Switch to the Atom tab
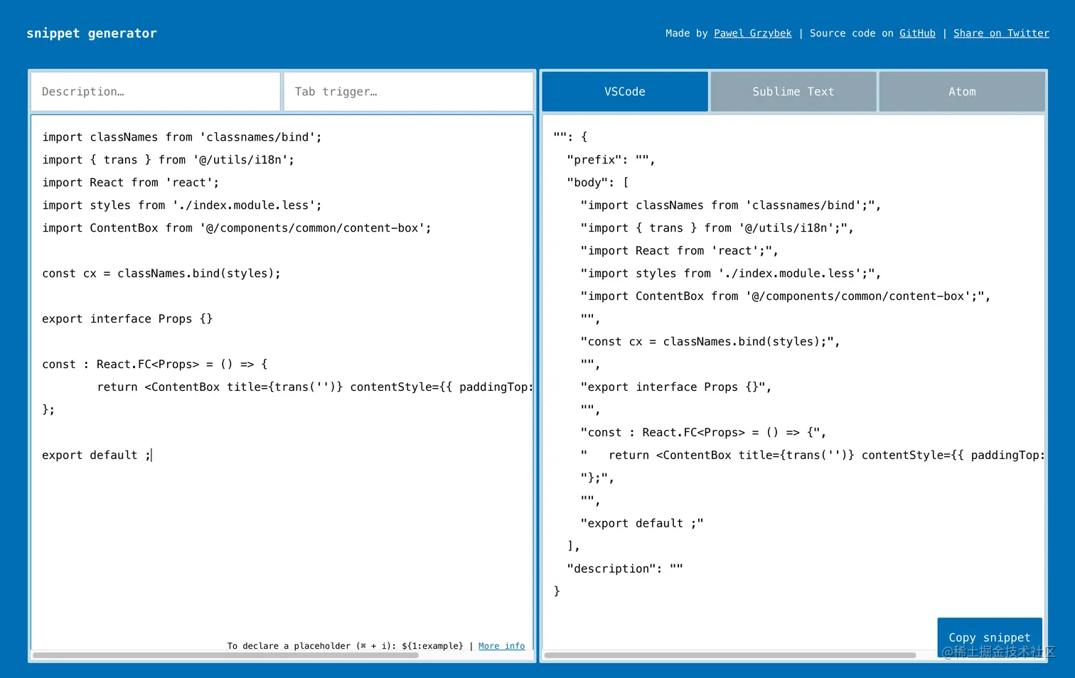Viewport: 1075px width, 678px height. coord(962,92)
